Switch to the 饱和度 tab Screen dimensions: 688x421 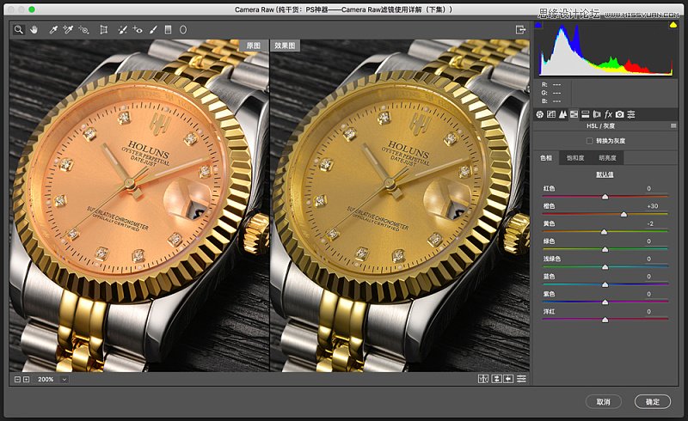coord(575,158)
